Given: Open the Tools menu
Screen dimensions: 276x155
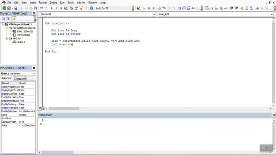Looking at the screenshot, I should point(71,3).
